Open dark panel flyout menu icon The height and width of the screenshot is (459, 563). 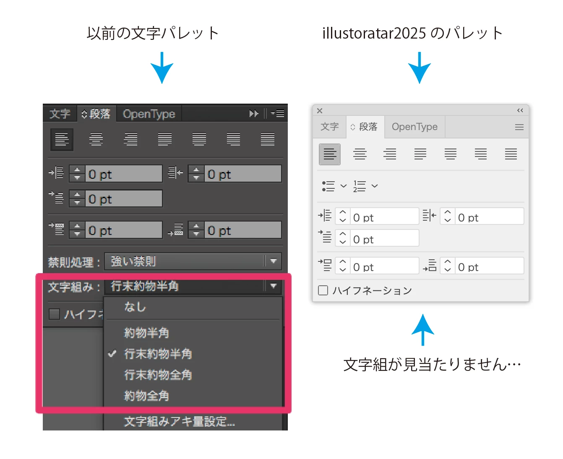[278, 114]
